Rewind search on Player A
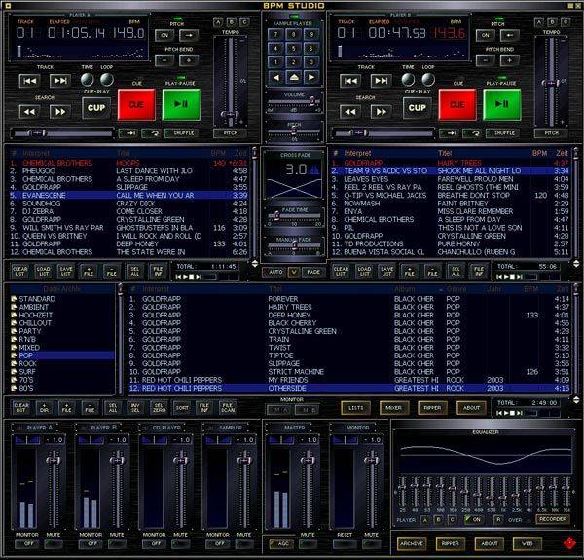Screen dimensions: 584x560 coord(29,111)
